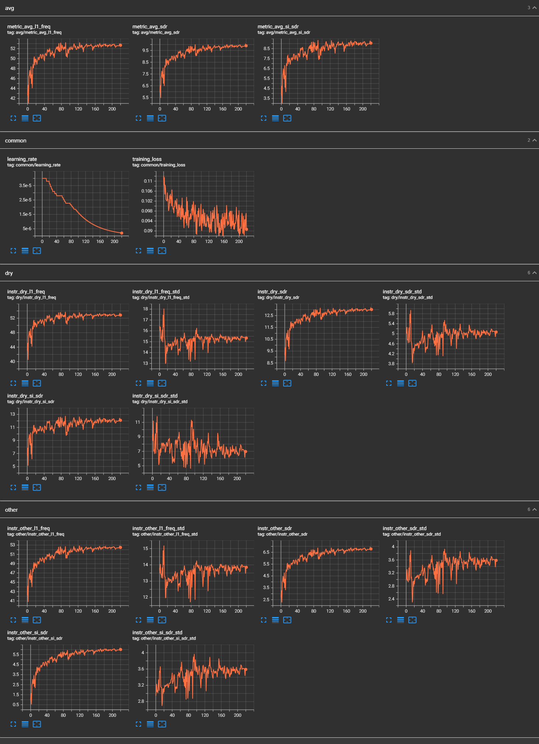
Task: Expand the instr_dry_sdr chart size
Action: [x=264, y=383]
